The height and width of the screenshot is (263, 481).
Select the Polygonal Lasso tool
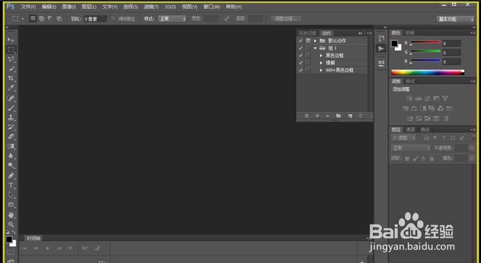11,59
